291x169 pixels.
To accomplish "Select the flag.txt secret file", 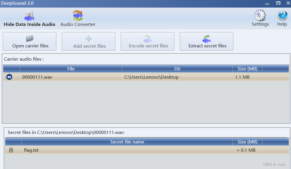I will (147, 150).
